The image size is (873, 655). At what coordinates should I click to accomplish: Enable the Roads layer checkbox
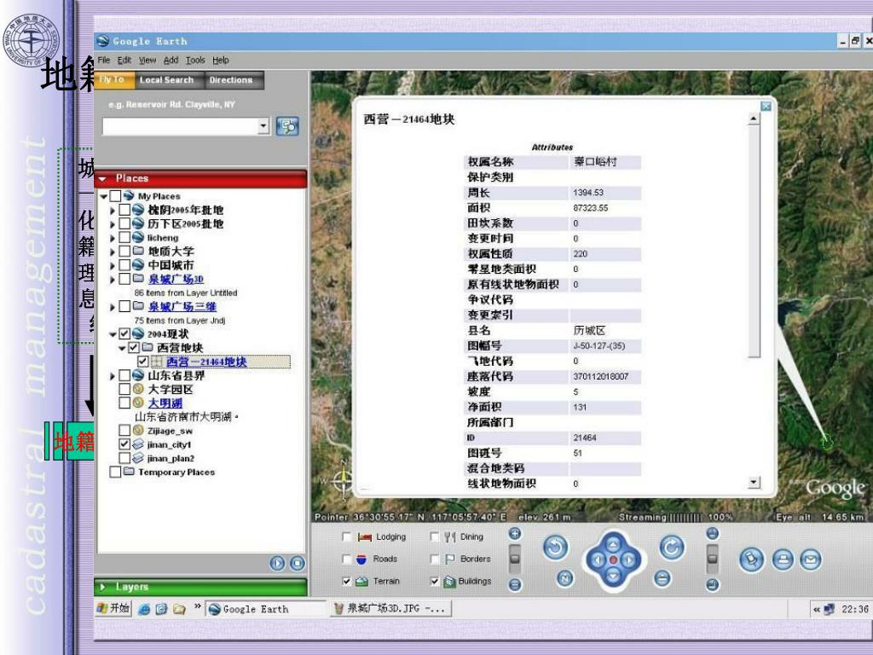(346, 559)
